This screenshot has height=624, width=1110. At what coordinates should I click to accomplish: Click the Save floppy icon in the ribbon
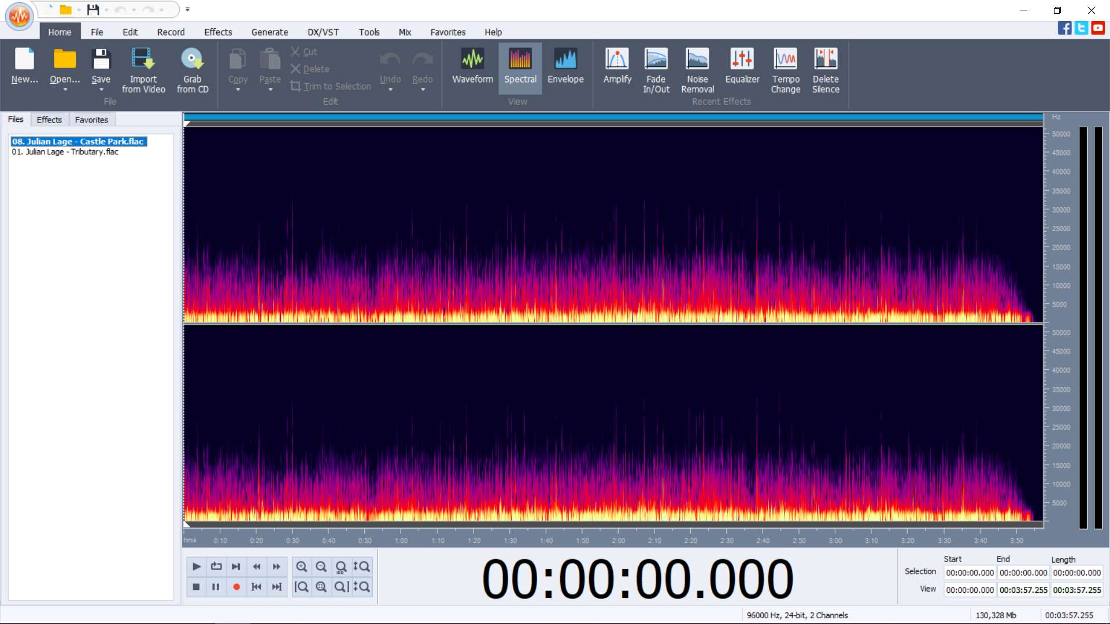click(101, 59)
